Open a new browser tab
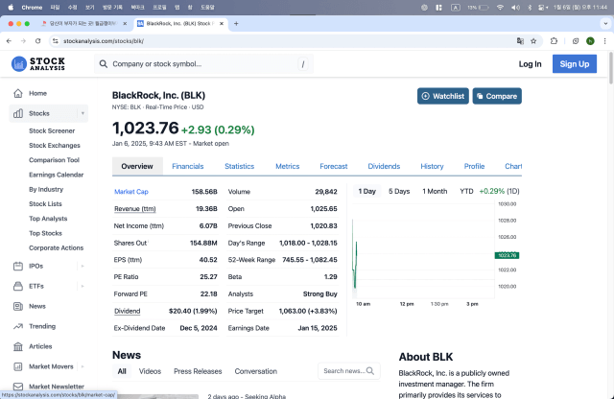This screenshot has width=614, height=399. (x=236, y=23)
